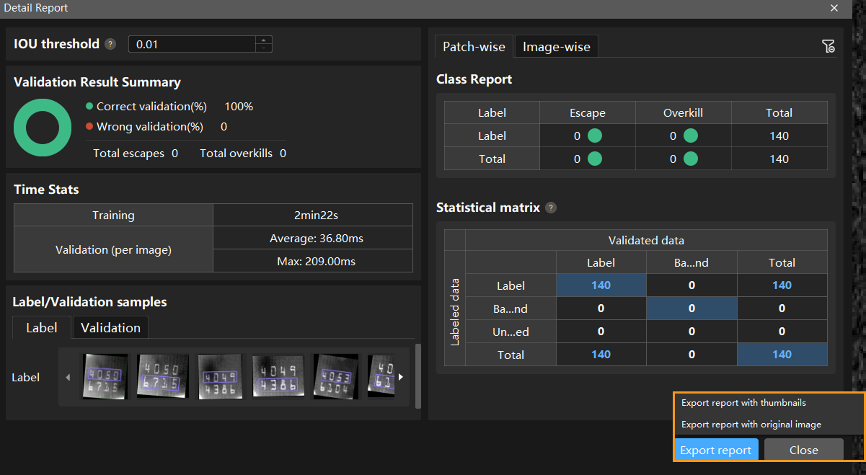Click the Label row Escape green indicator
Image resolution: width=866 pixels, height=475 pixels.
pyautogui.click(x=595, y=136)
